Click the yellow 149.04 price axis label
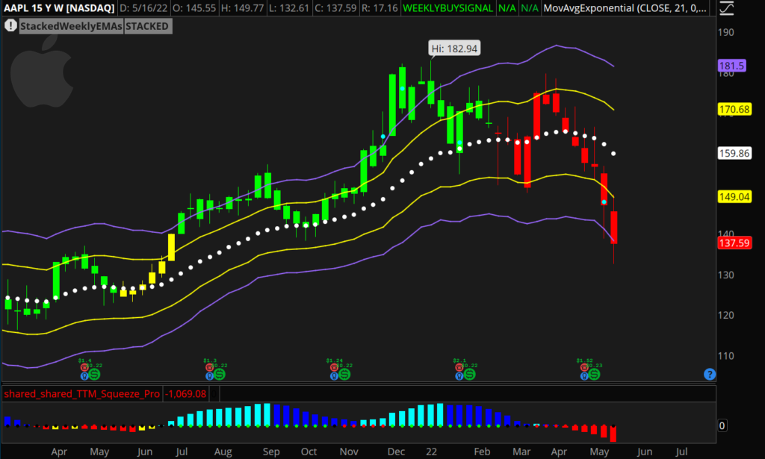This screenshot has height=459, width=765. (x=734, y=197)
